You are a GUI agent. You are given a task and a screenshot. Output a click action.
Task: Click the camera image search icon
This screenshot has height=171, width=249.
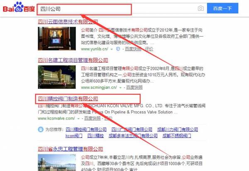[x=200, y=8]
